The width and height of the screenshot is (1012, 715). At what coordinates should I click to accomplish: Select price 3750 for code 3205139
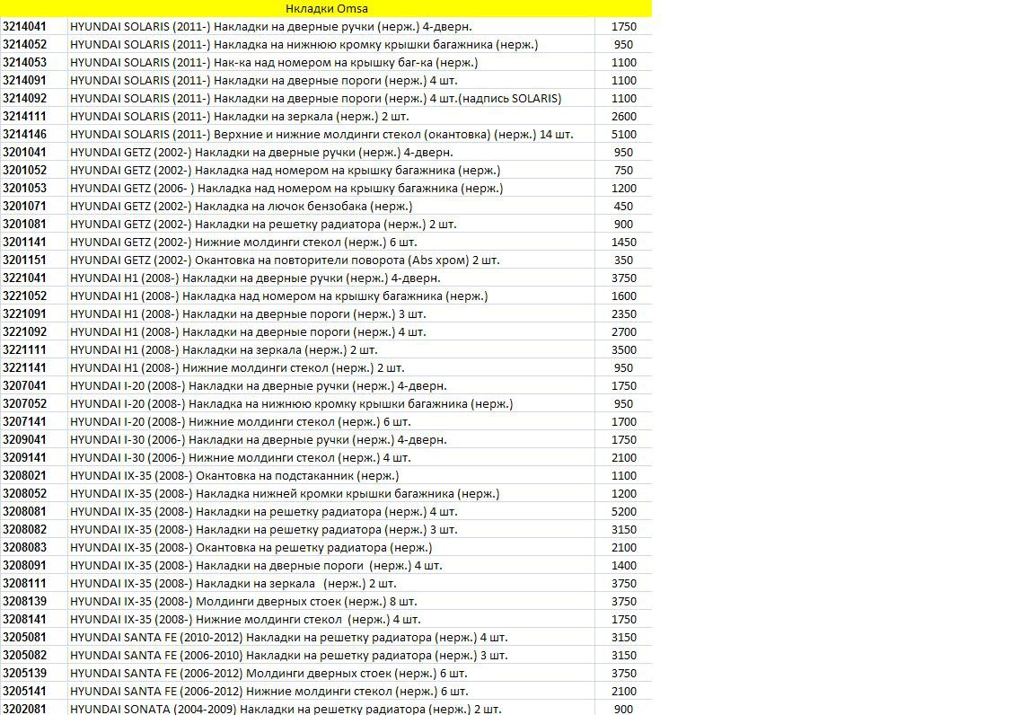pyautogui.click(x=623, y=673)
